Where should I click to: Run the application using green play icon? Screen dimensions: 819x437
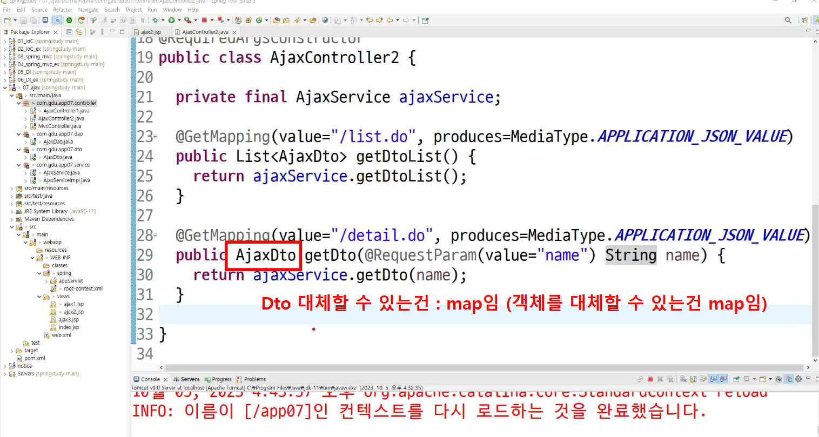click(x=171, y=20)
